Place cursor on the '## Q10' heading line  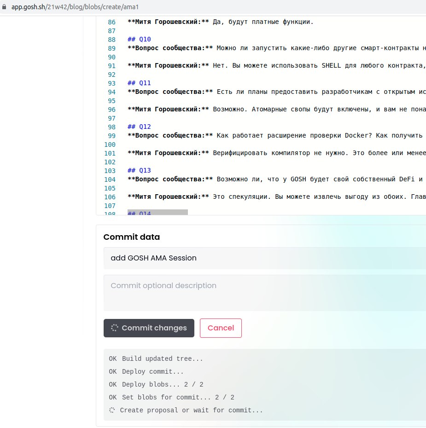click(139, 40)
